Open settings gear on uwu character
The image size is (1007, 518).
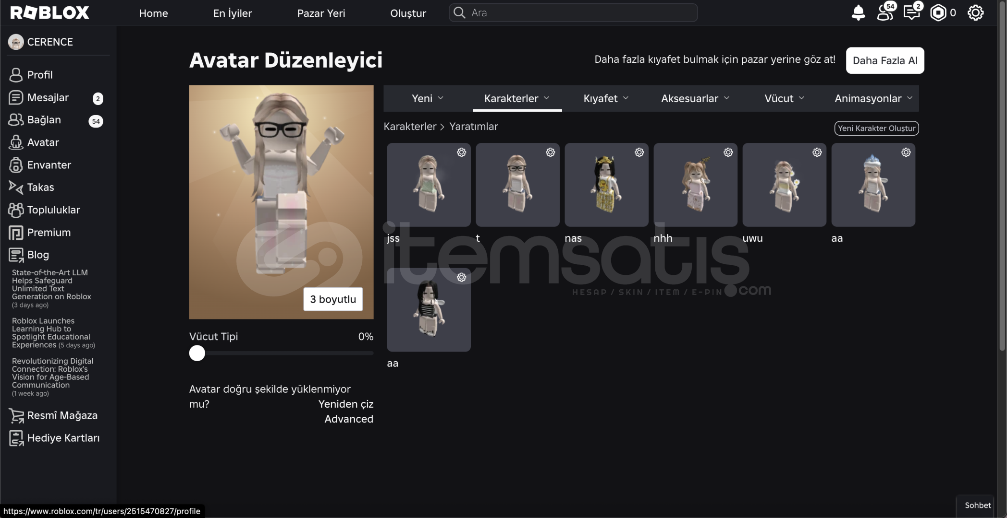pyautogui.click(x=817, y=153)
